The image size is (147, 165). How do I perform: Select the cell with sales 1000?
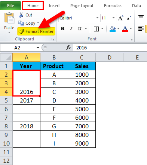[82, 74]
